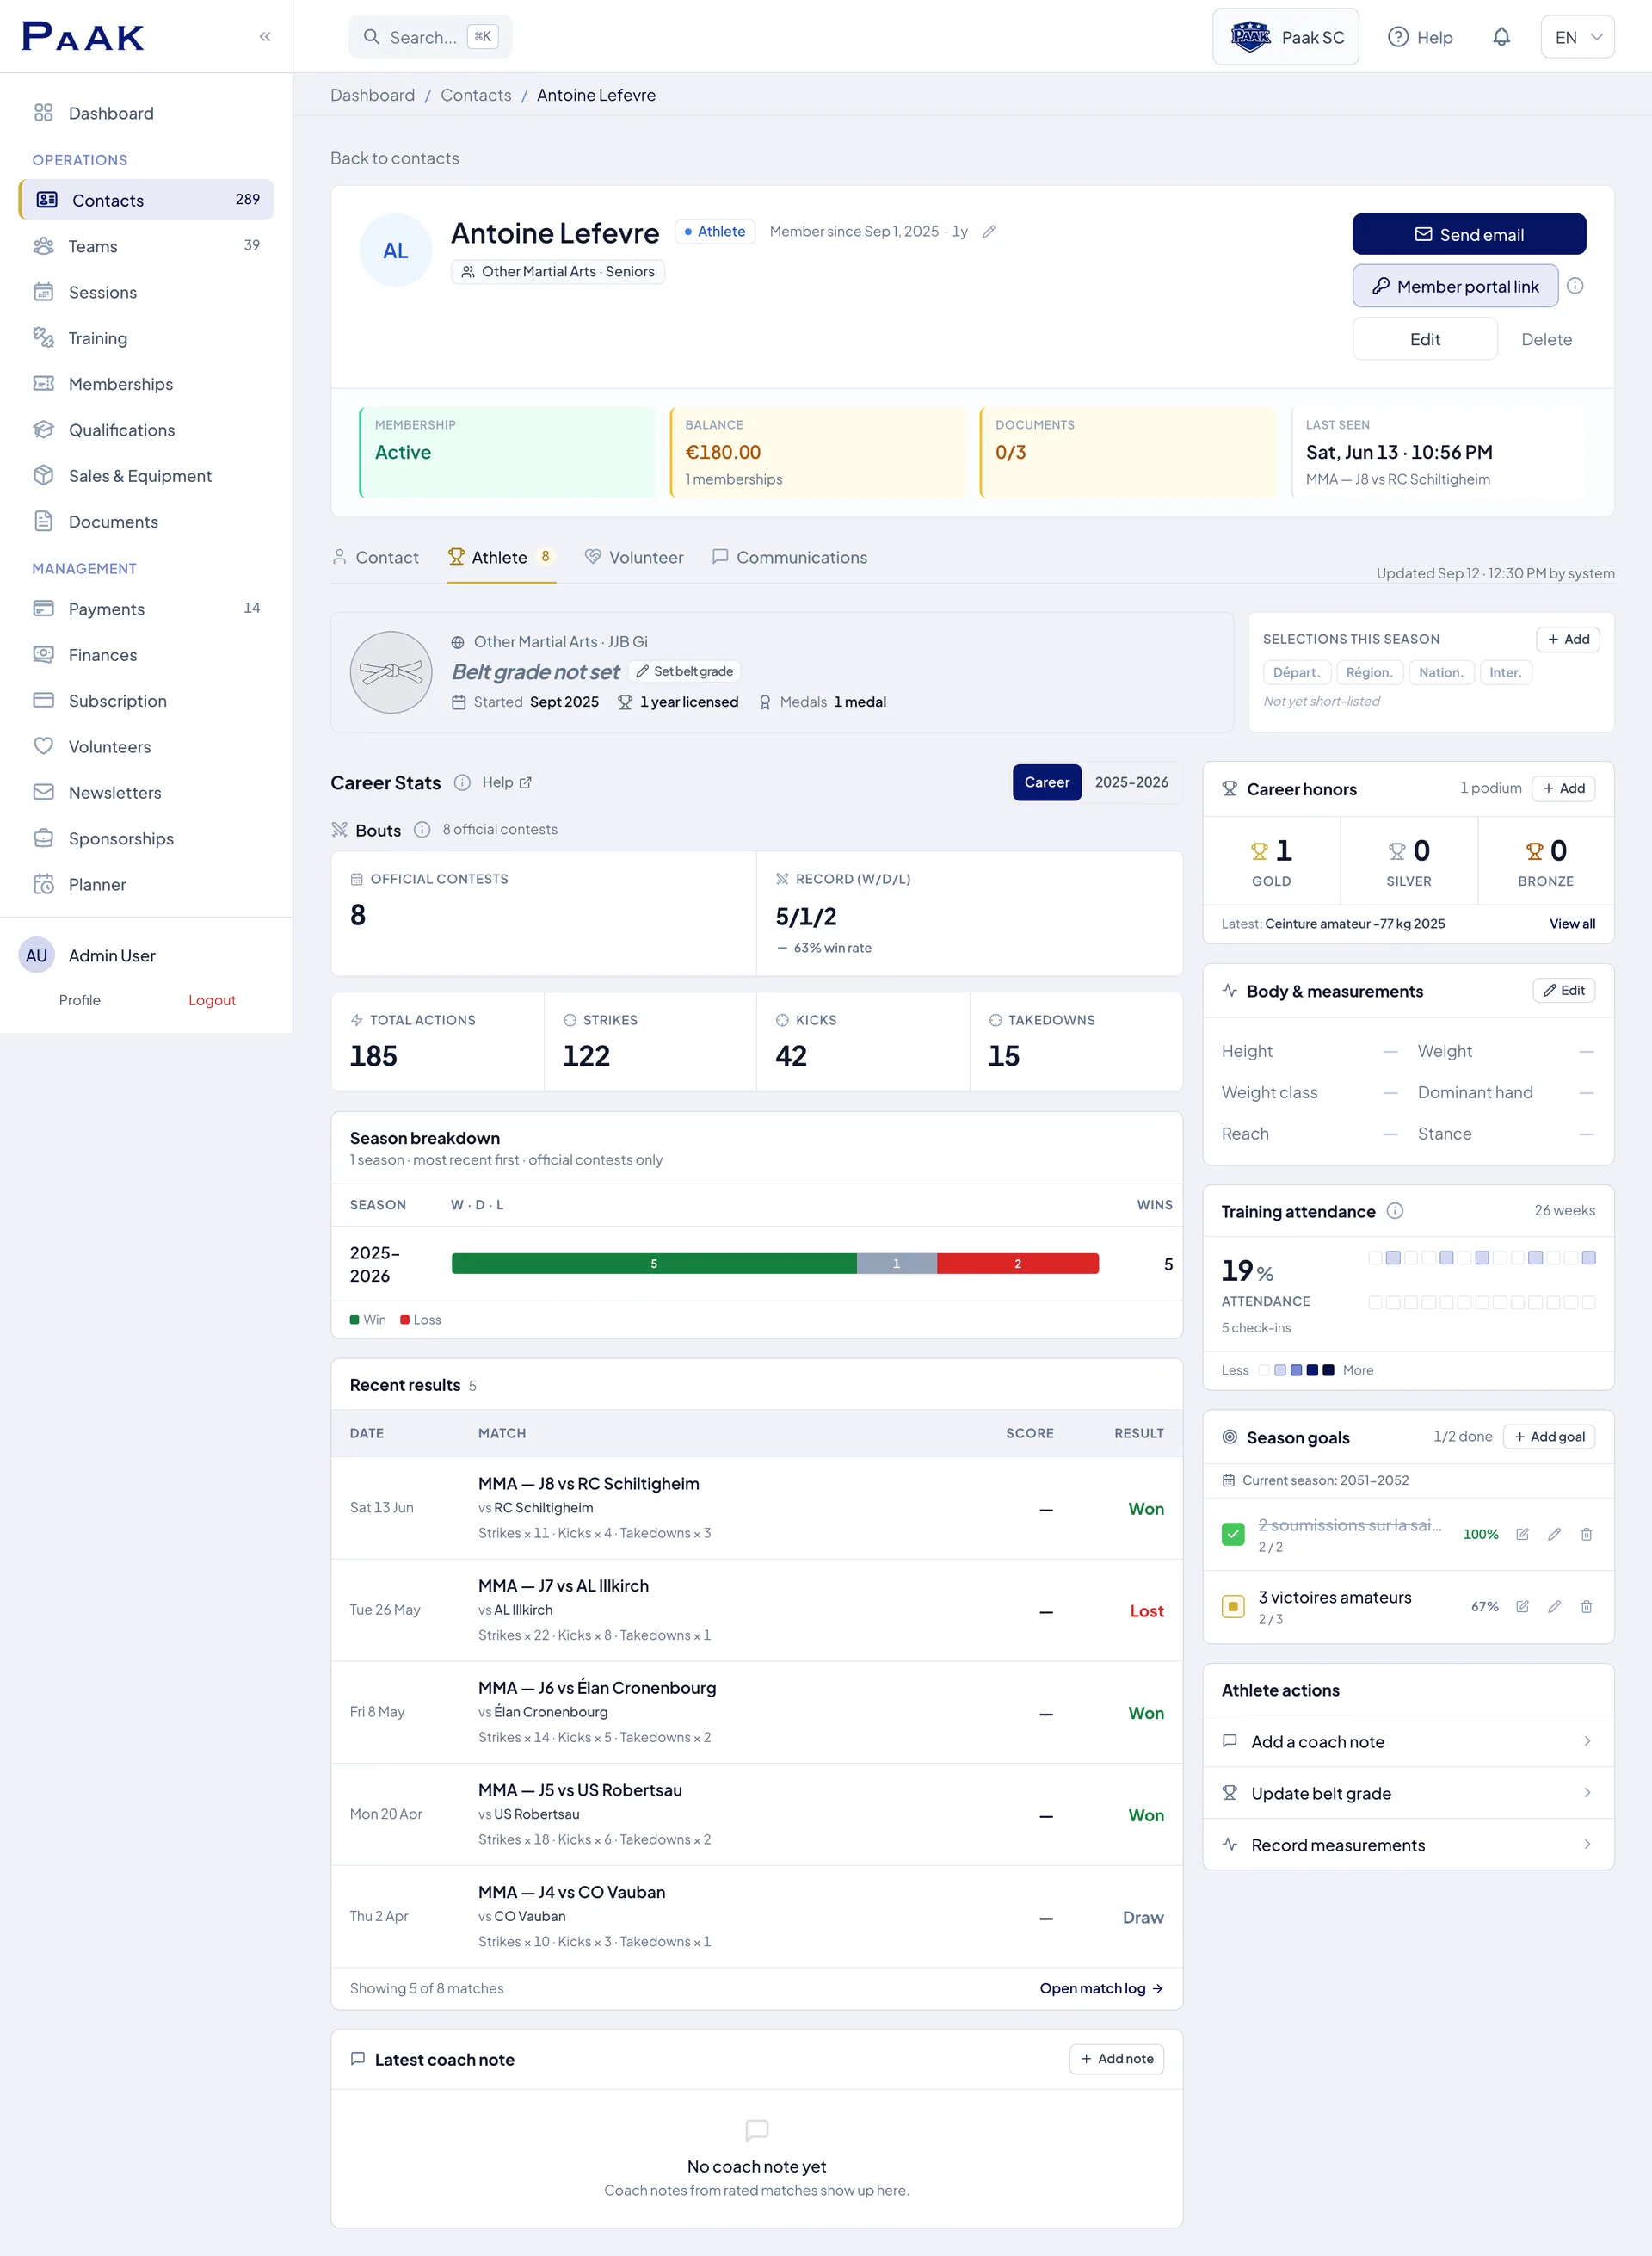Expand Add a coach note action
Image resolution: width=1652 pixels, height=2256 pixels.
point(1408,1742)
